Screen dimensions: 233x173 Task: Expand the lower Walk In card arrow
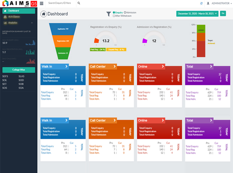(67, 120)
